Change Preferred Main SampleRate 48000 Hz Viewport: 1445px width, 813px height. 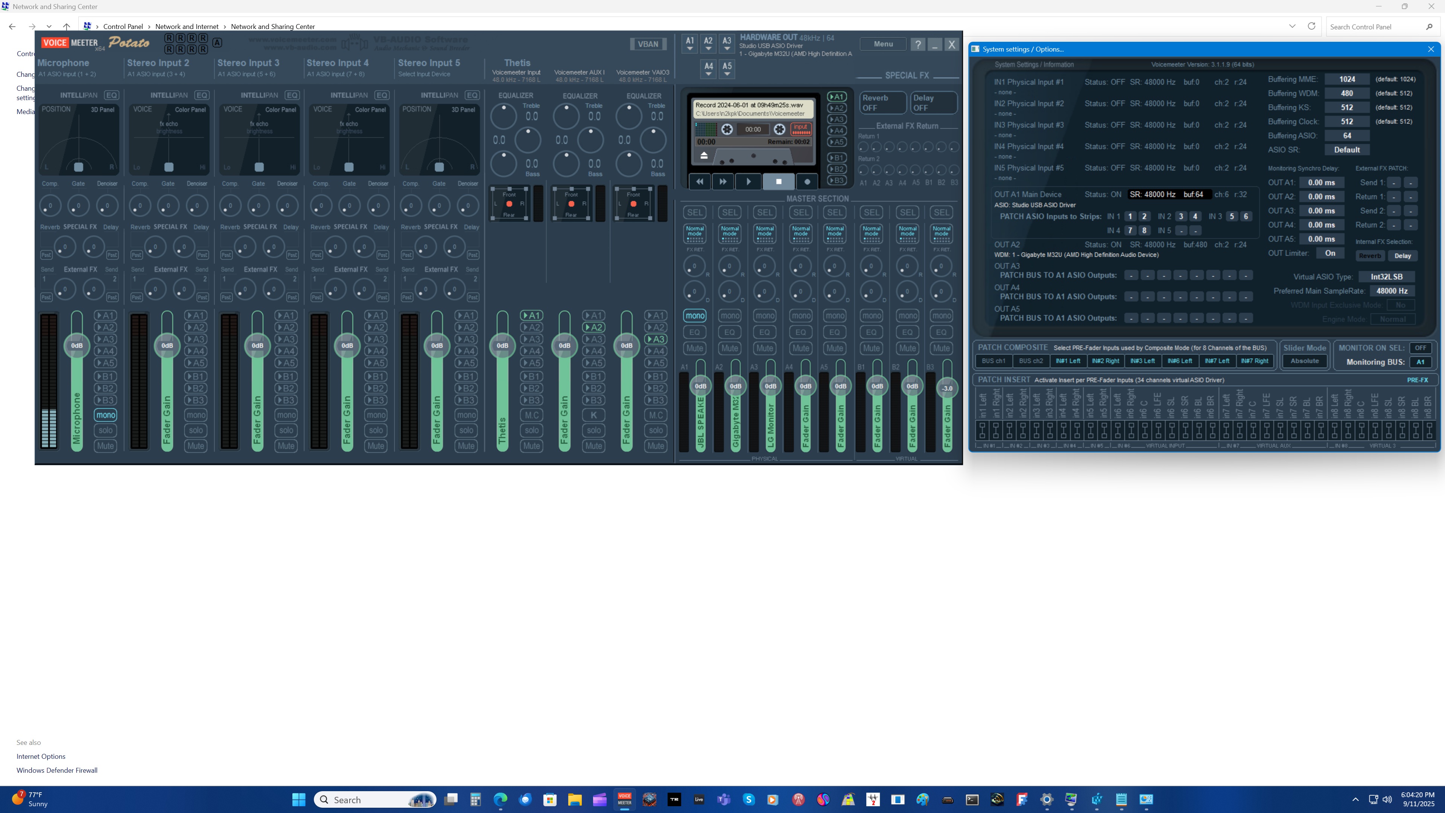tap(1392, 291)
